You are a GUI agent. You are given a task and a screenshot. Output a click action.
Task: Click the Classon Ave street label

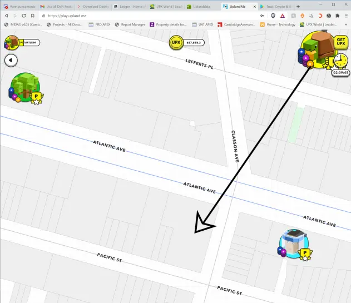[x=235, y=146]
